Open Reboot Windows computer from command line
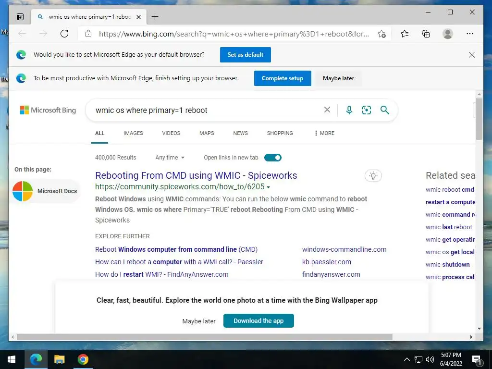Screen dimensions: 492x369 [x=176, y=249]
